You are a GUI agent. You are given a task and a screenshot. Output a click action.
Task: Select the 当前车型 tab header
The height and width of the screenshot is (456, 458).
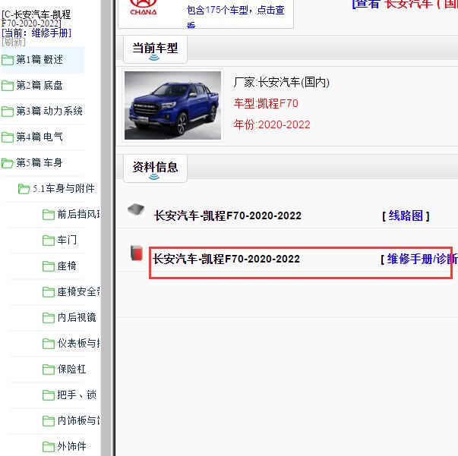pyautogui.click(x=155, y=49)
